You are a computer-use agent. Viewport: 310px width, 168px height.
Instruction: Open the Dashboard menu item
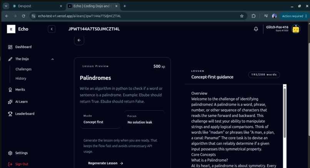[x=23, y=47]
